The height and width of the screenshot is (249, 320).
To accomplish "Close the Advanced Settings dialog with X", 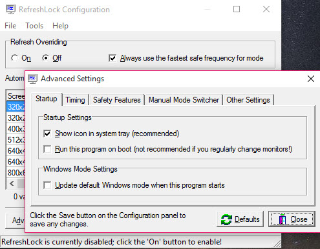I will click(311, 79).
